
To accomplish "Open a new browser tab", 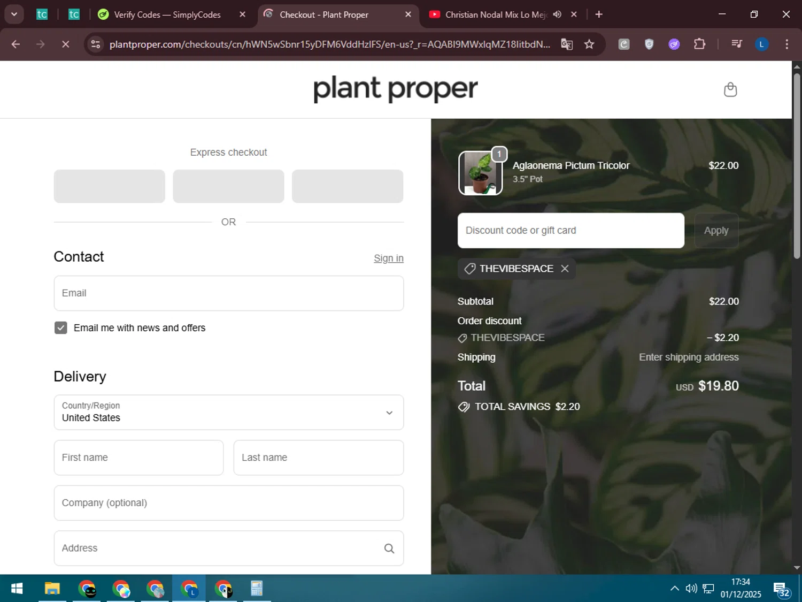I will [599, 14].
